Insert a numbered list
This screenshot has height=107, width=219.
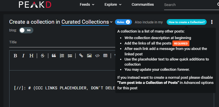(x=62, y=56)
